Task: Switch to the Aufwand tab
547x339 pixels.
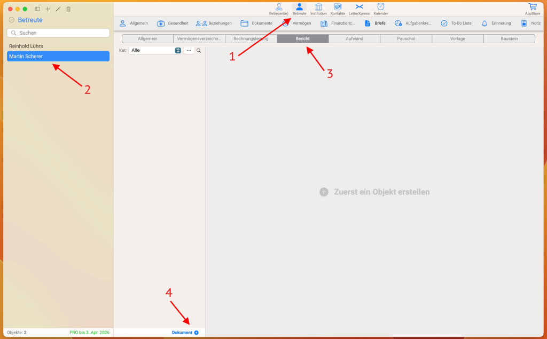Action: tap(354, 38)
